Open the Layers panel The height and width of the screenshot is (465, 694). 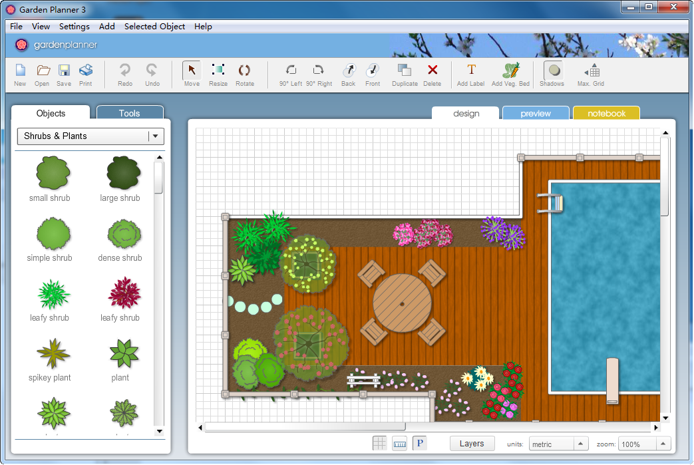(472, 443)
